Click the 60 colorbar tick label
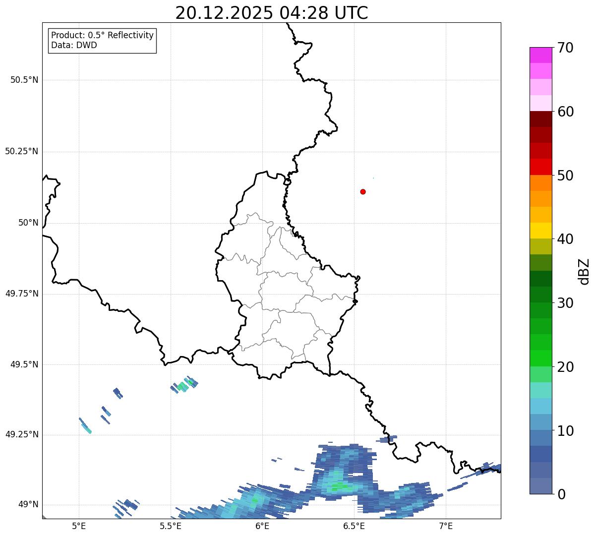Viewport: 596px width, 536px height. coord(565,112)
